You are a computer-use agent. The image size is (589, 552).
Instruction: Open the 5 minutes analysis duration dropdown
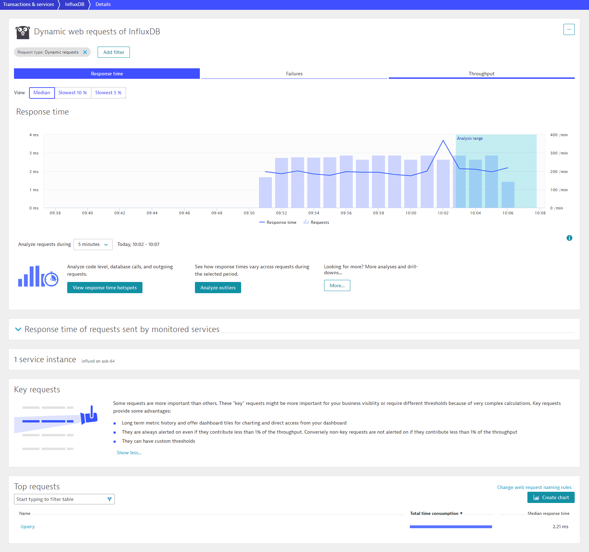93,244
